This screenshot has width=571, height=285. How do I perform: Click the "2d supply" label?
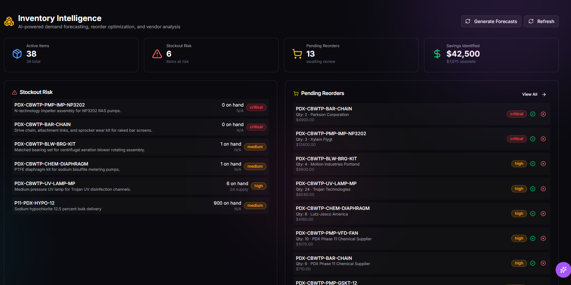[x=239, y=190]
